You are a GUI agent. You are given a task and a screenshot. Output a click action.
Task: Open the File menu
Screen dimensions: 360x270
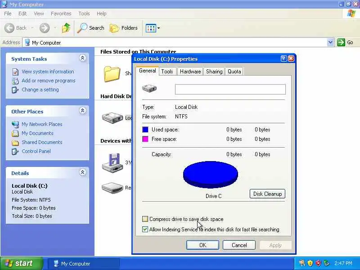(8, 13)
